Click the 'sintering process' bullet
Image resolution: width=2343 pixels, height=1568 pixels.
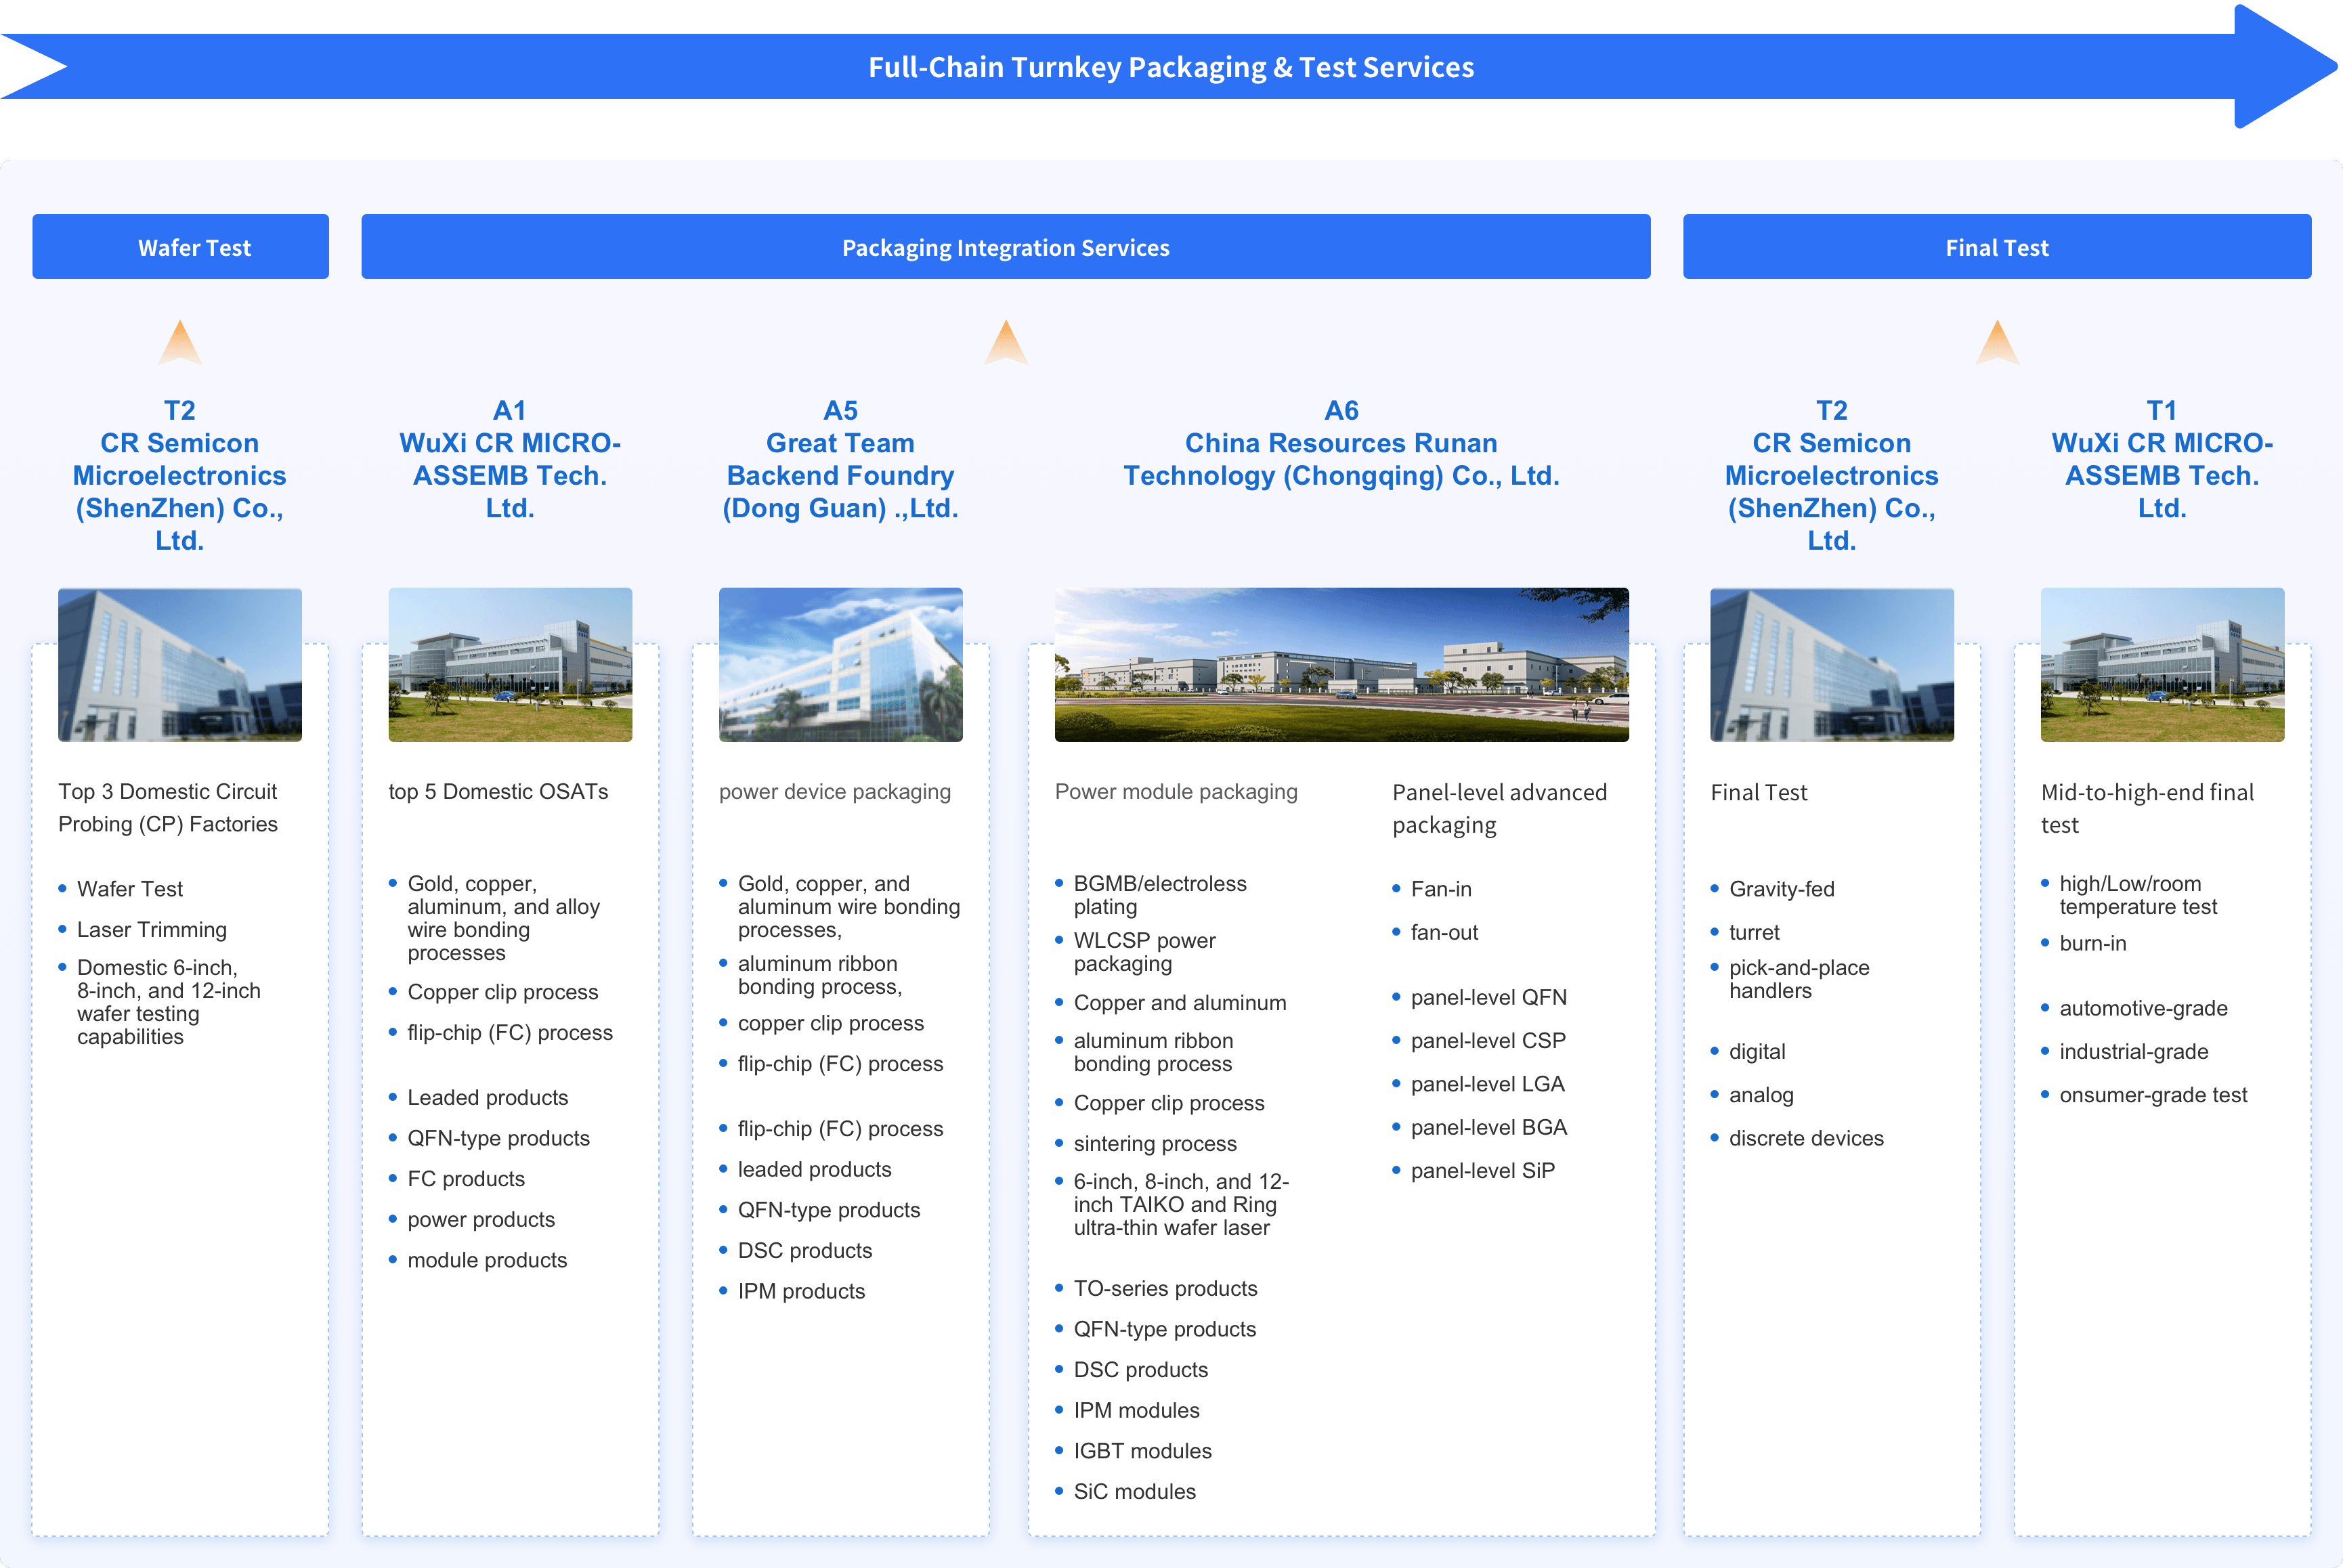pos(1155,1144)
